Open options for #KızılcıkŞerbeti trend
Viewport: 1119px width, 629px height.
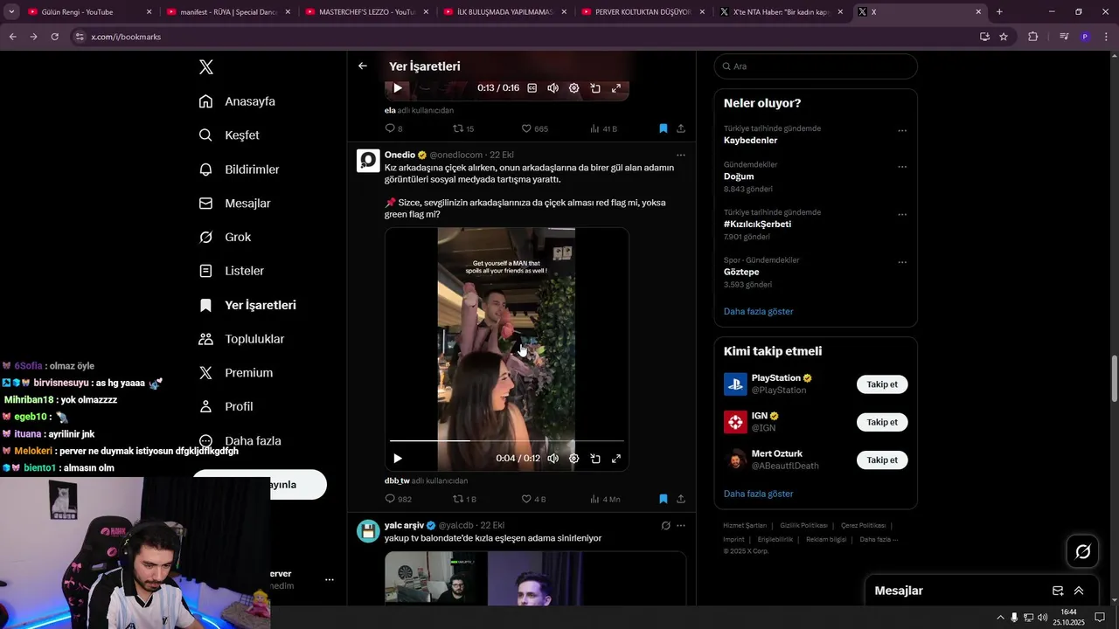902,215
